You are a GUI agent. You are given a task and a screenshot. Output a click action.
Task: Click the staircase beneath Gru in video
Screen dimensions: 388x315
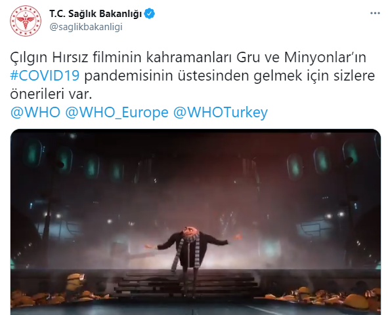(187, 284)
